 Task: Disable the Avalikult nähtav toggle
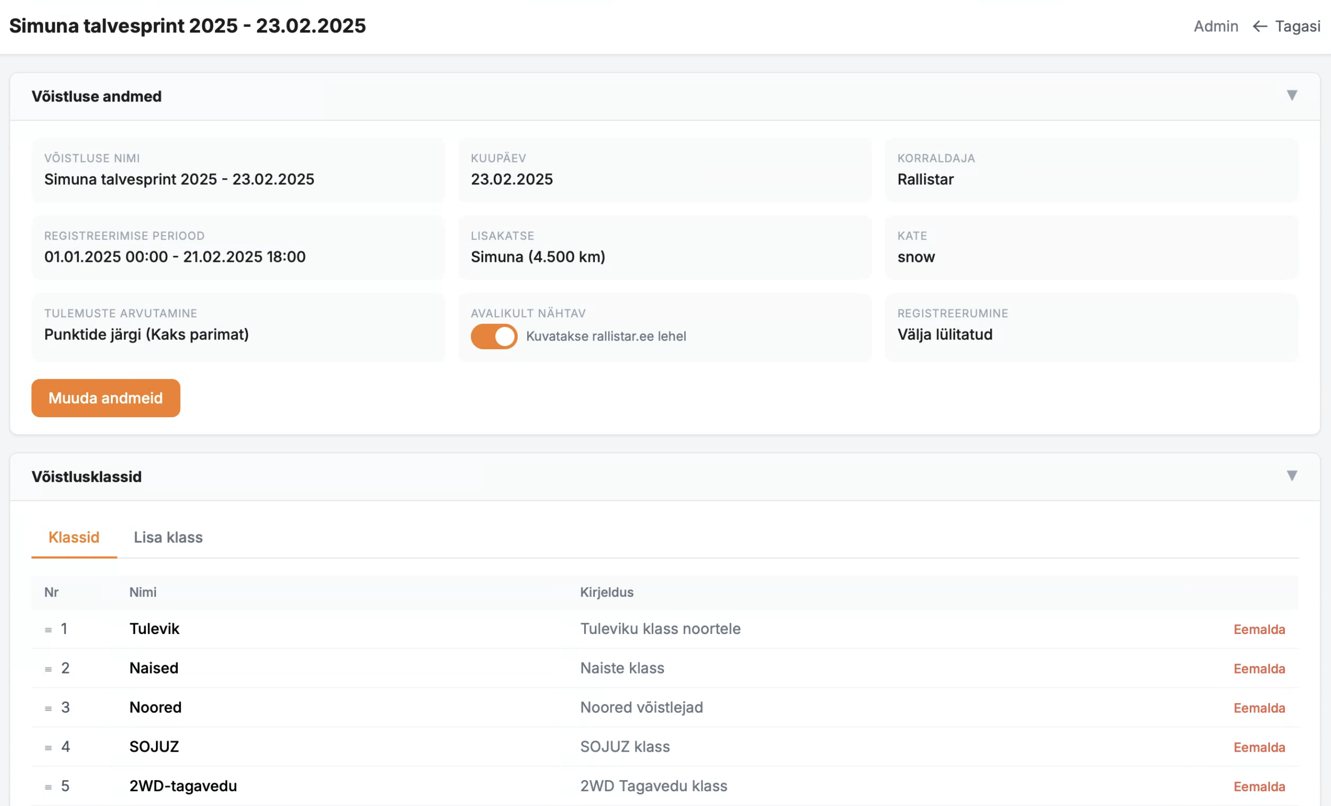coord(494,337)
